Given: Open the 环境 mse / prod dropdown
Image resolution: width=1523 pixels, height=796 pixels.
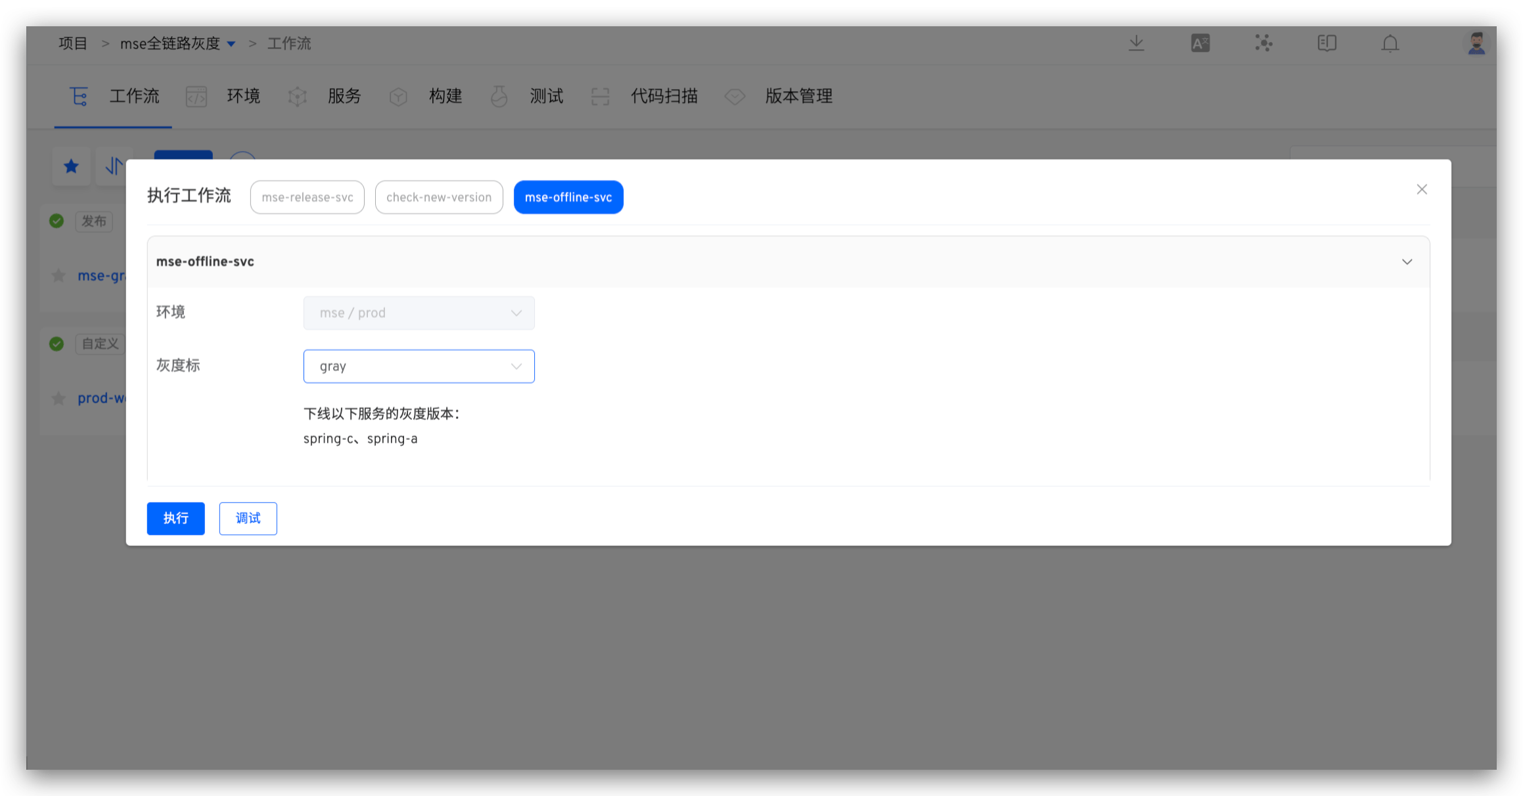Looking at the screenshot, I should click(419, 313).
